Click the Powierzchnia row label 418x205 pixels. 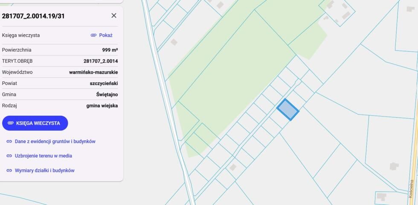click(17, 50)
